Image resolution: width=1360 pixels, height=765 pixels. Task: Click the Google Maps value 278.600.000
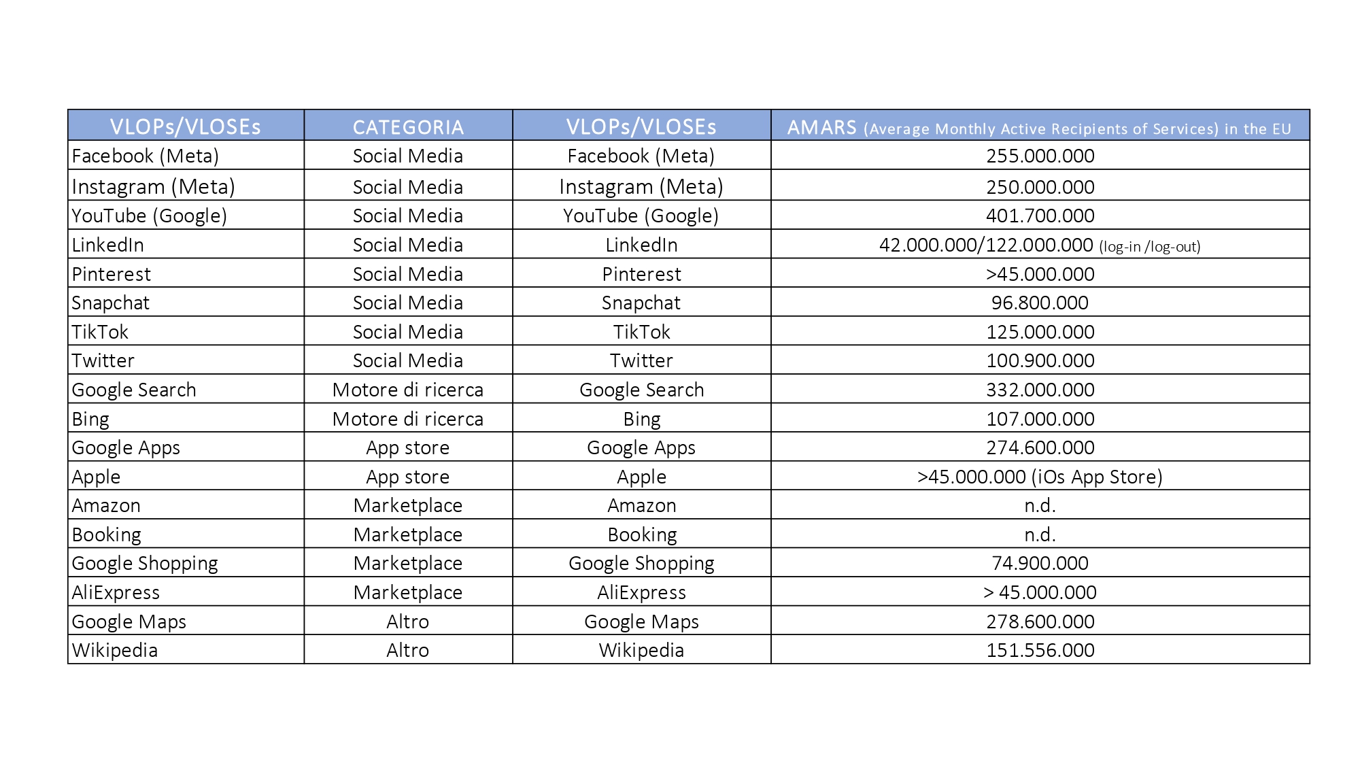point(1040,622)
